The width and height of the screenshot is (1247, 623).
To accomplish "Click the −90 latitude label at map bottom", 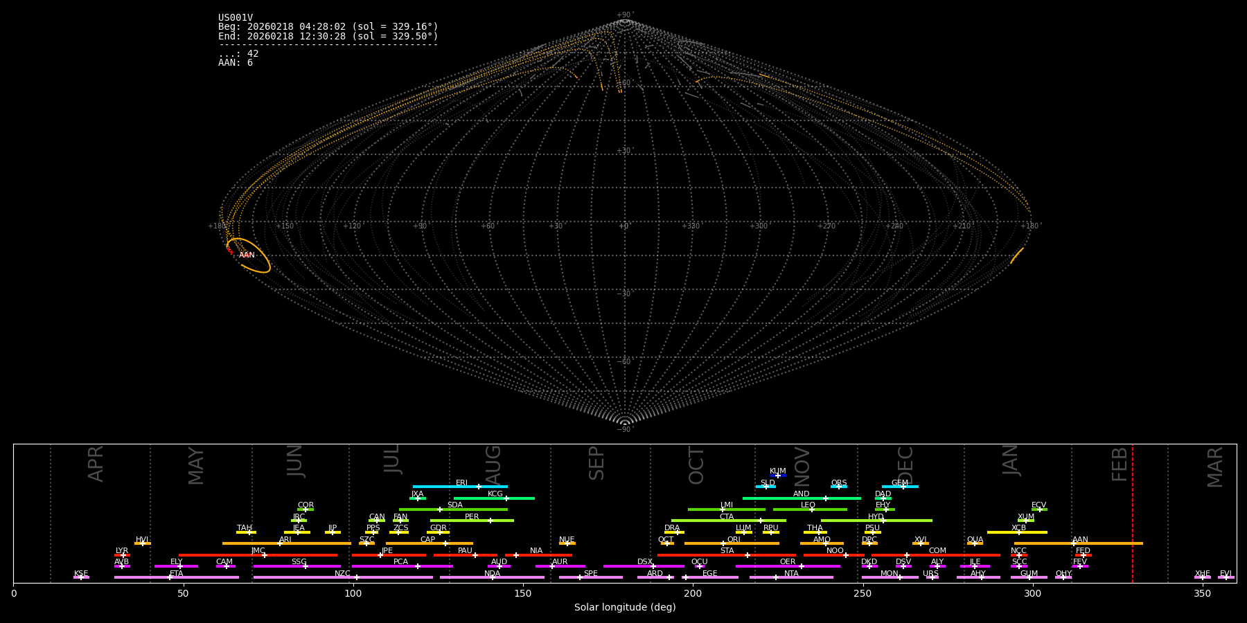I will (624, 430).
